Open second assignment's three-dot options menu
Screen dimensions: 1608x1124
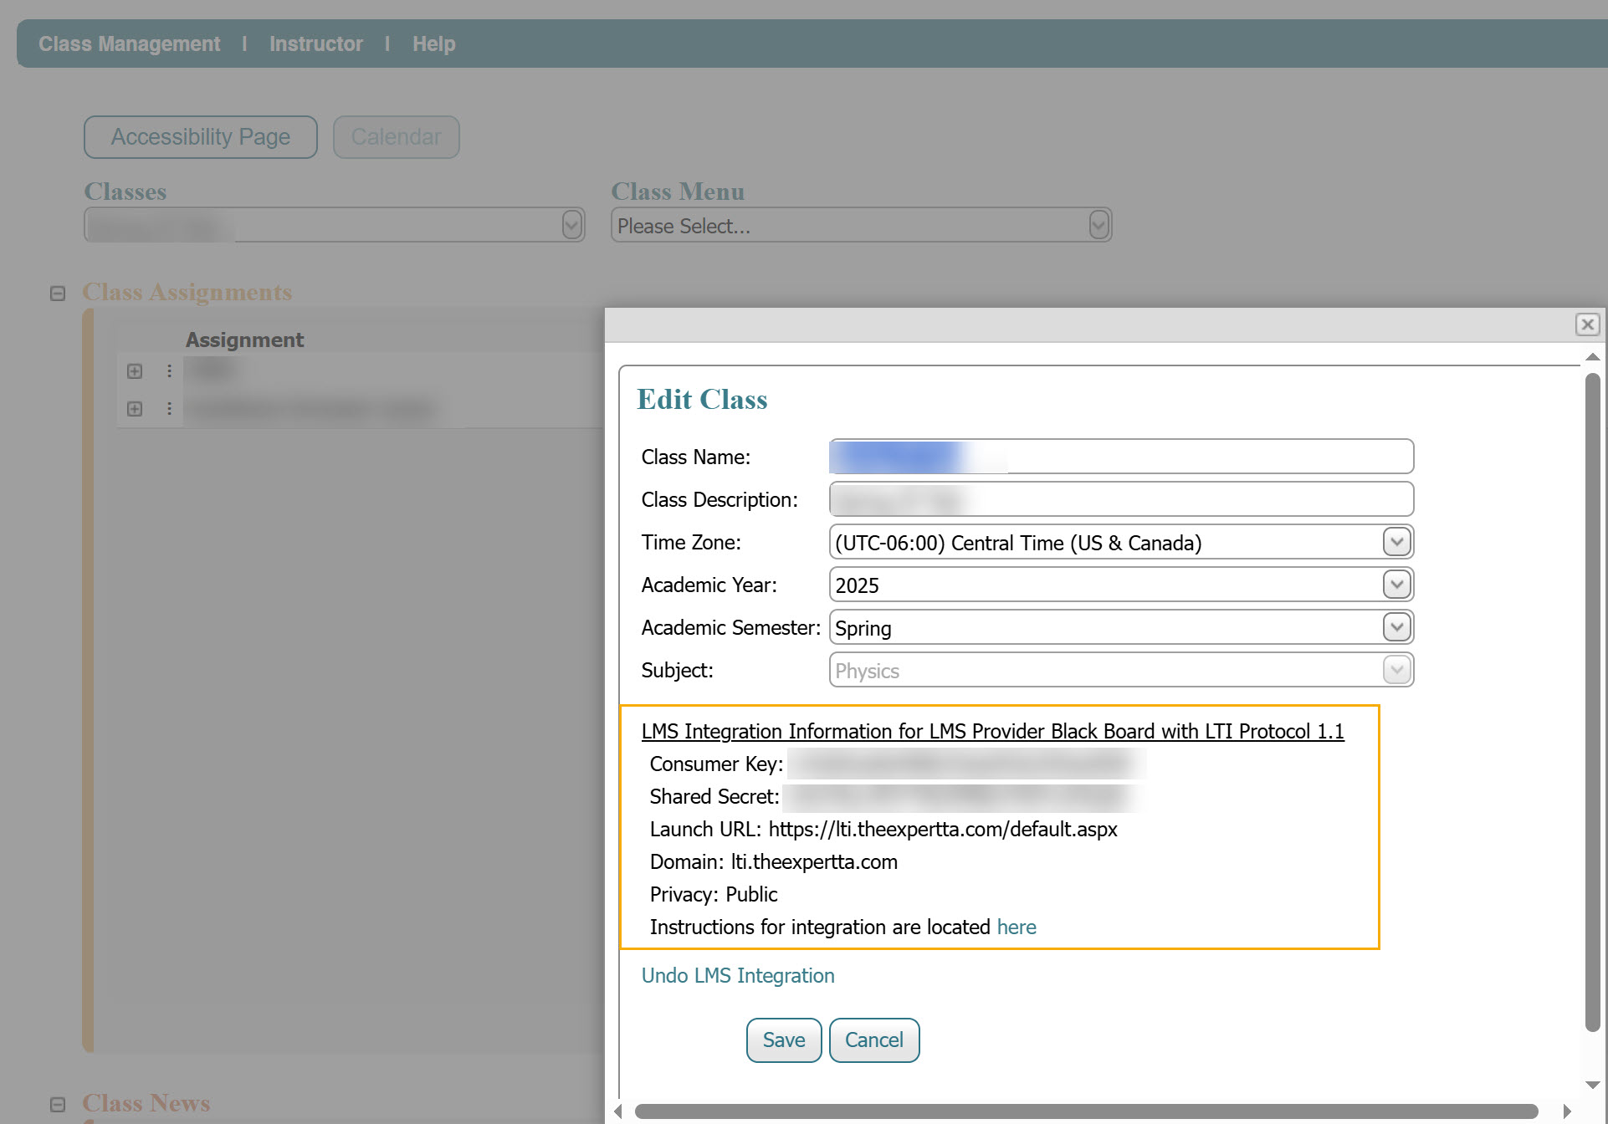tap(169, 409)
